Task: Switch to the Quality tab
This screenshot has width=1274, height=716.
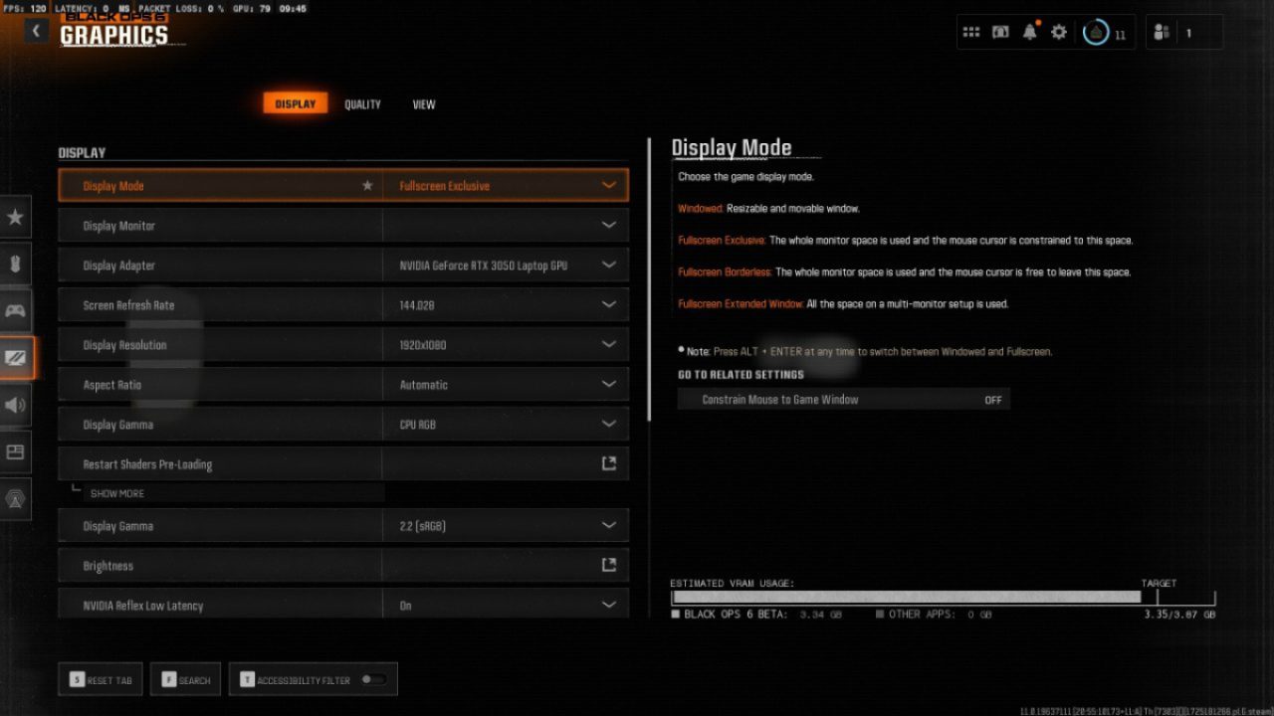Action: pyautogui.click(x=362, y=104)
